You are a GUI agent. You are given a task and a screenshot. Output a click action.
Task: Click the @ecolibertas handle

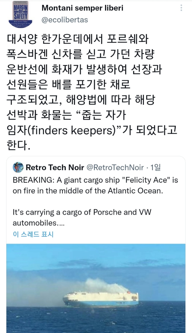(65, 20)
